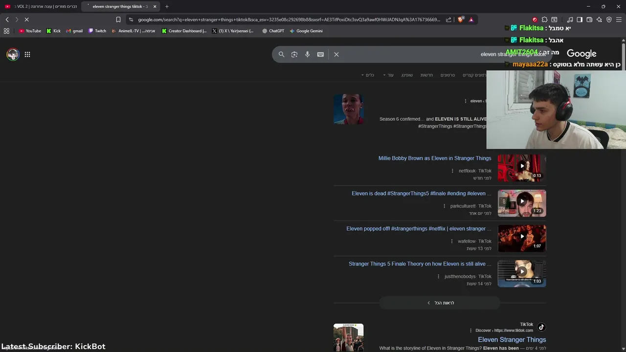Open the Brave Shields lion icon
The height and width of the screenshot is (352, 626).
tap(461, 20)
